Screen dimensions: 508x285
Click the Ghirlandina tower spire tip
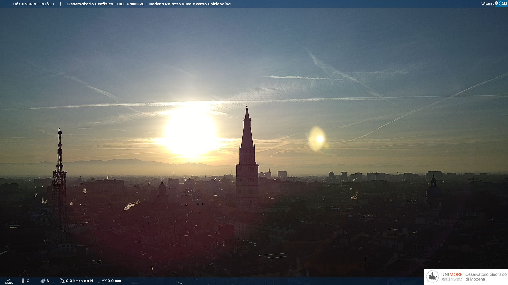click(x=247, y=108)
